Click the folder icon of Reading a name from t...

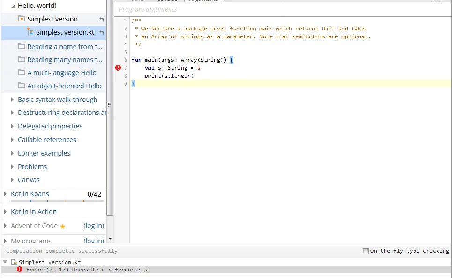coord(22,46)
